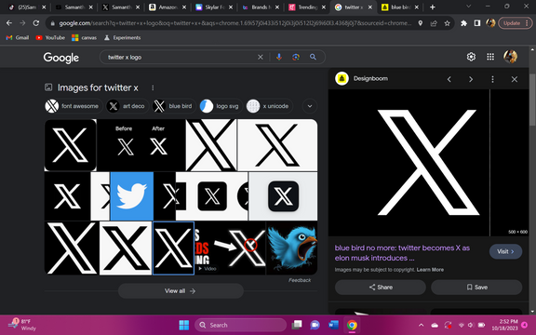Filter images by x unicode chip

tap(270, 106)
